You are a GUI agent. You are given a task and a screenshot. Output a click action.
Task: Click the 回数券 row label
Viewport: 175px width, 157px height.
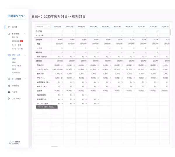click(39, 91)
